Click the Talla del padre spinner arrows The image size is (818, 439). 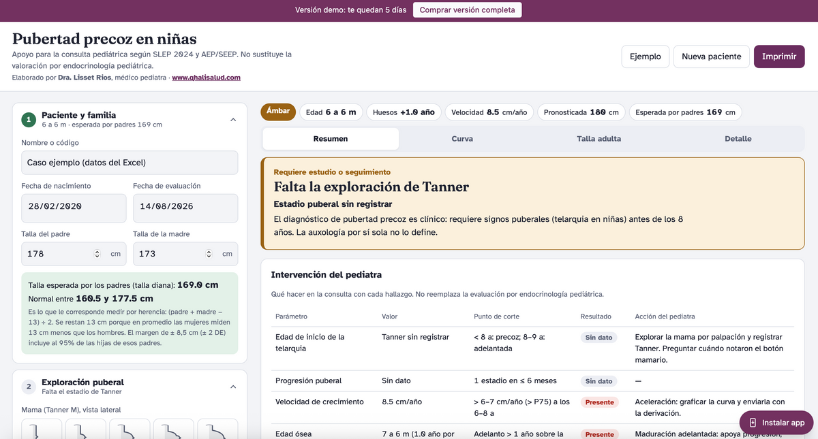[x=97, y=254]
